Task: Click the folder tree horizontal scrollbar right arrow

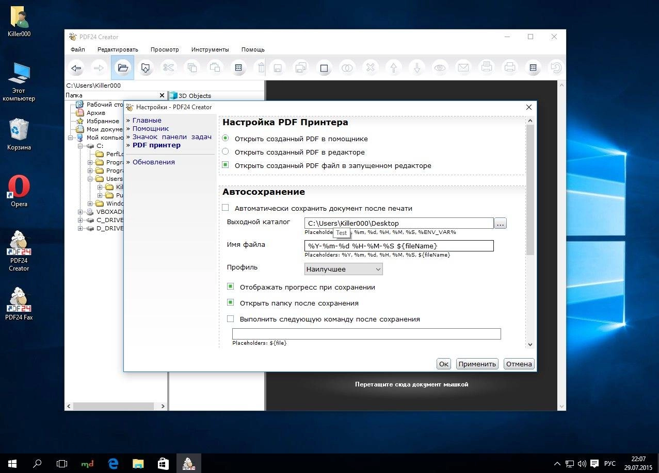Action: (x=163, y=406)
